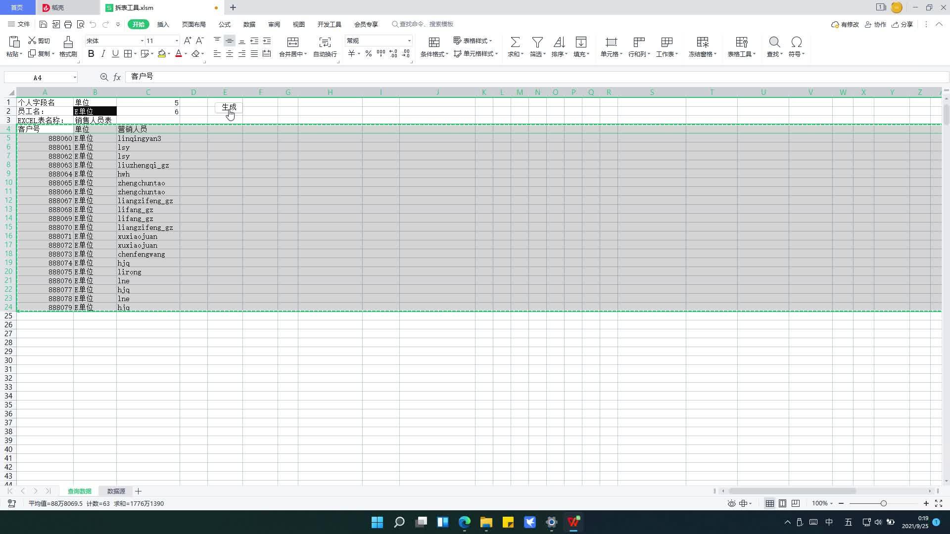Click the Paste clipboard icon
950x534 pixels.
(x=14, y=42)
